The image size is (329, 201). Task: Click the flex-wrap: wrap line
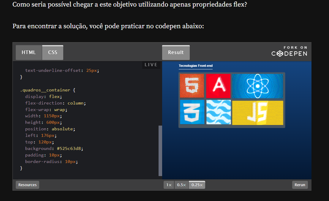[46, 110]
